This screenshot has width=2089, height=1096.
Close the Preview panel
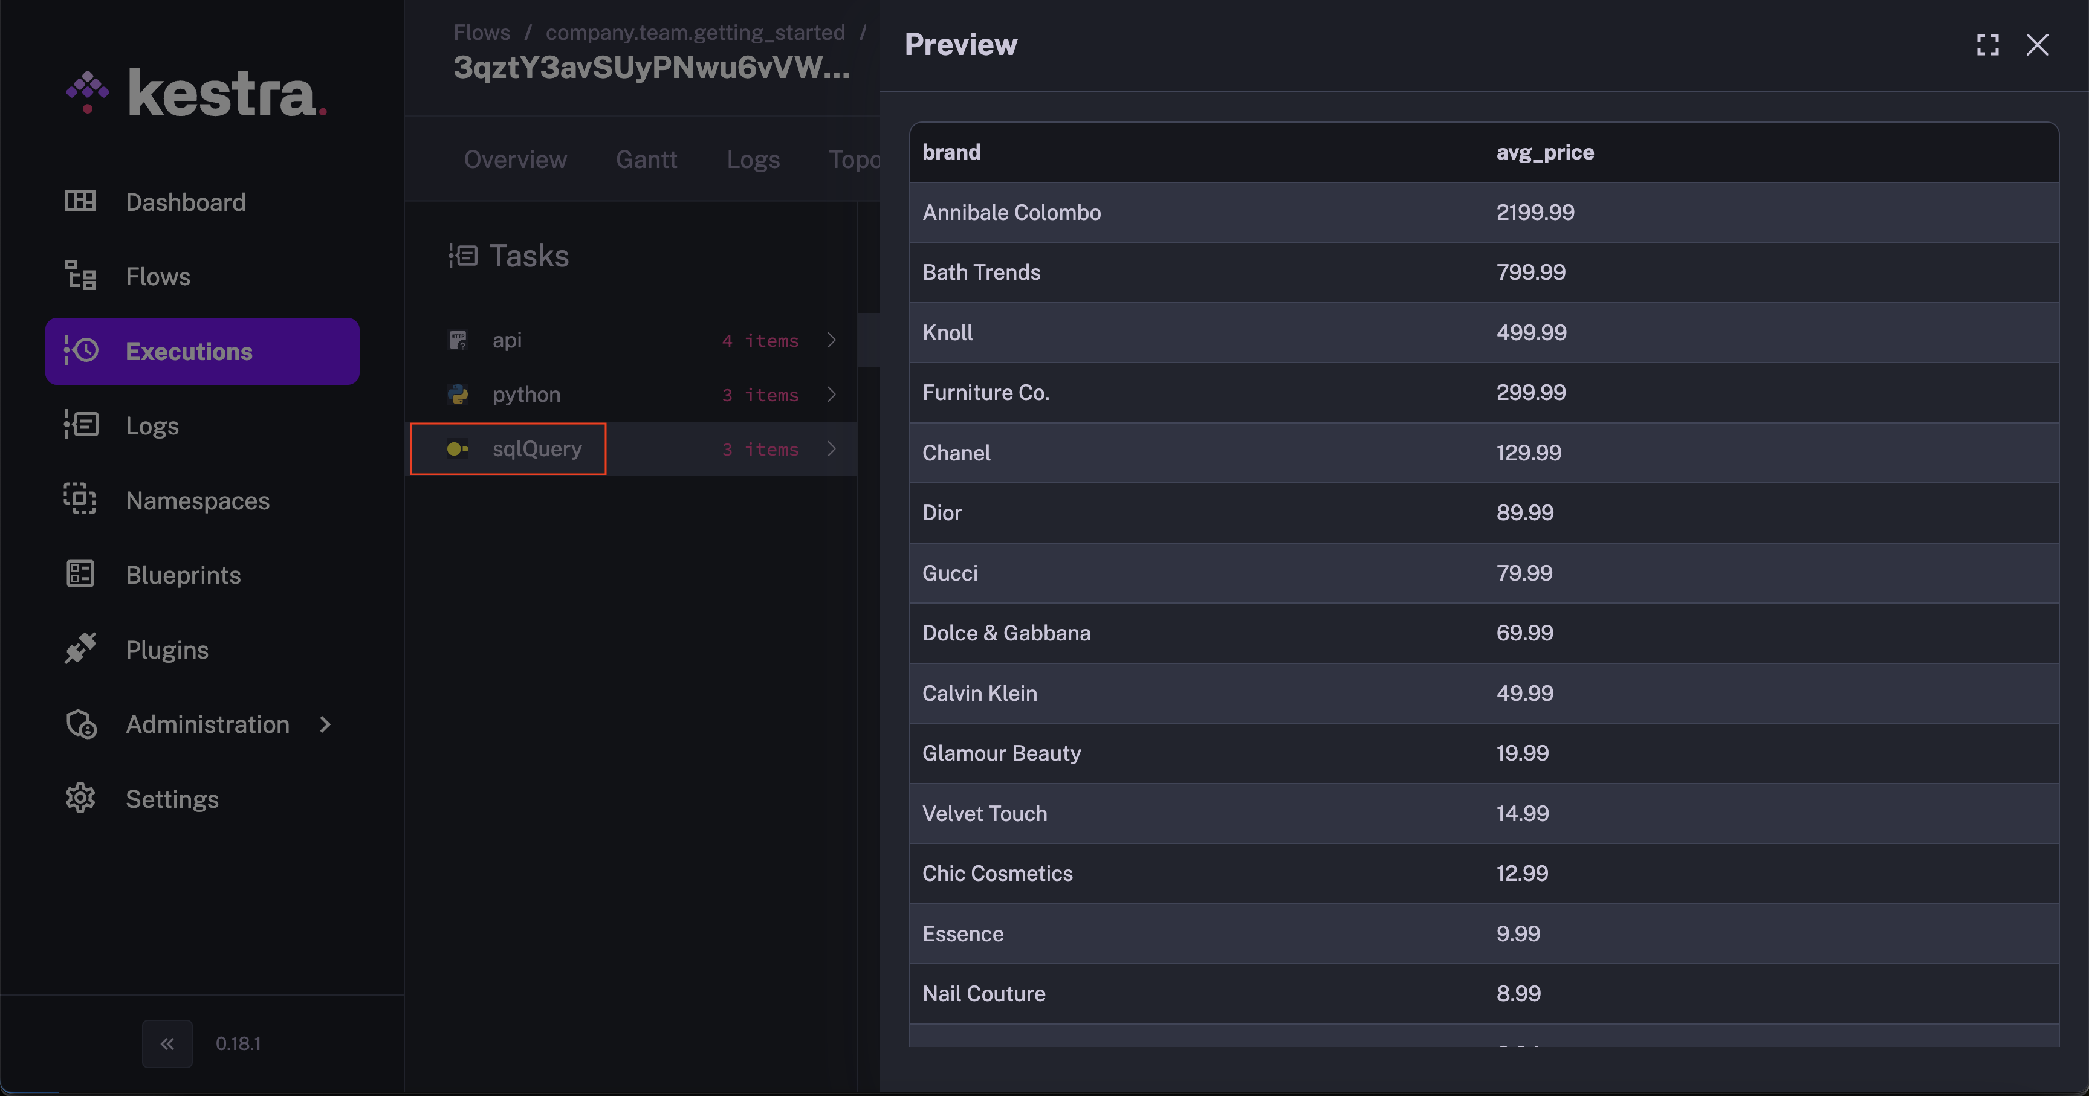coord(2037,45)
